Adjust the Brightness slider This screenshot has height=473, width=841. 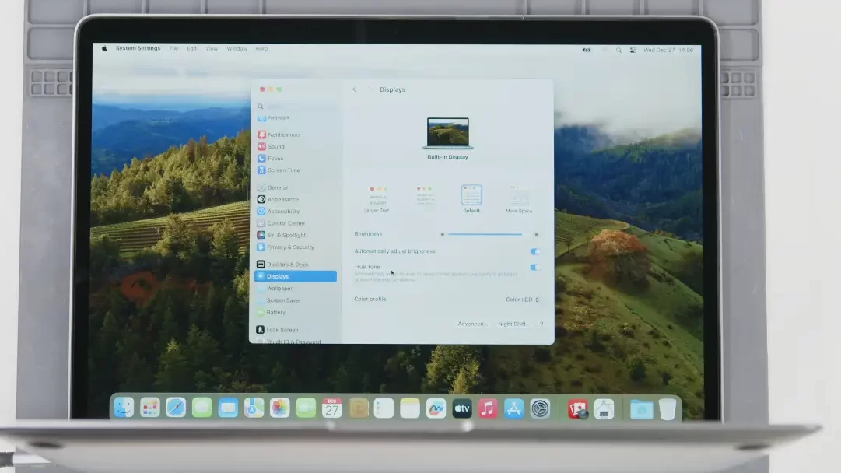(x=485, y=234)
